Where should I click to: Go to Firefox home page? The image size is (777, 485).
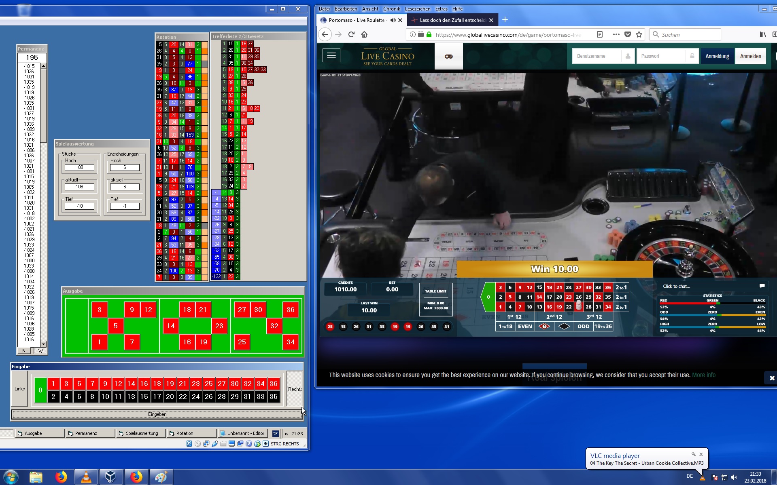364,35
